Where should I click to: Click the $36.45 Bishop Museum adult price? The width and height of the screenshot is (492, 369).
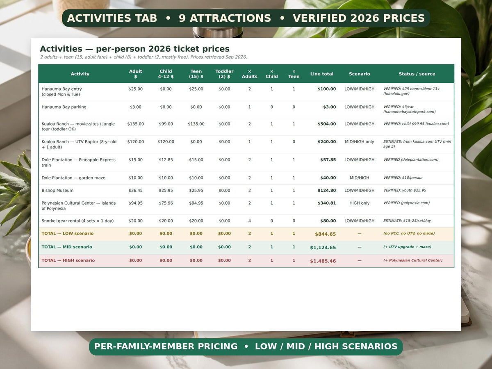point(136,191)
